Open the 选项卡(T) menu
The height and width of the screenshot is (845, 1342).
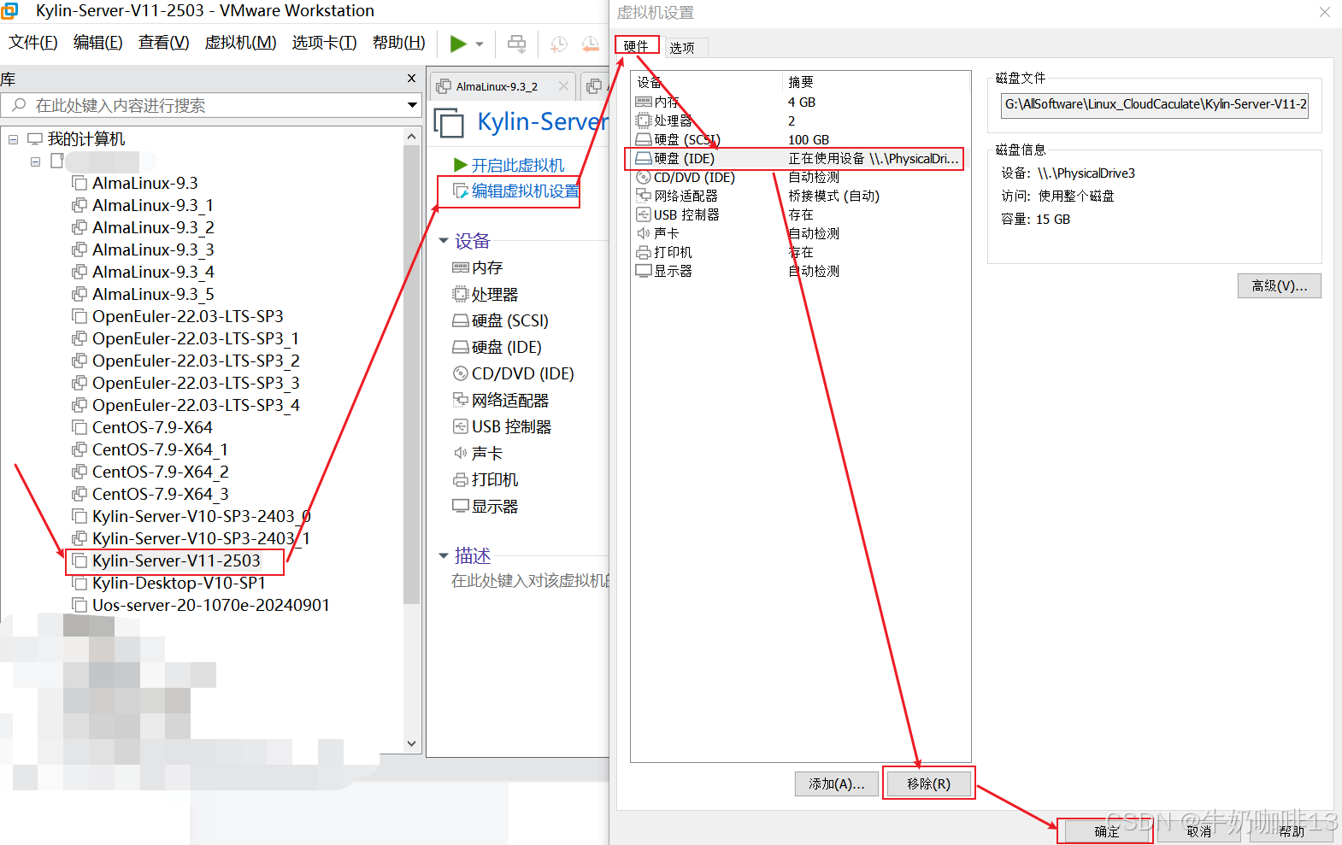325,43
